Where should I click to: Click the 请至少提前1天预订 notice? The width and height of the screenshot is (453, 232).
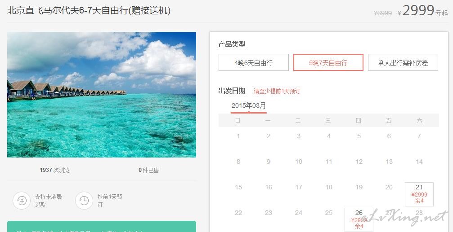pyautogui.click(x=277, y=92)
